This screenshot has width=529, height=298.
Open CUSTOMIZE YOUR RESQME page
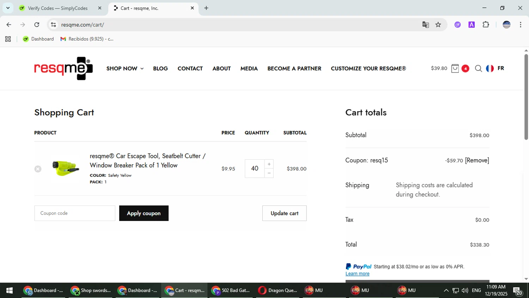(x=368, y=69)
